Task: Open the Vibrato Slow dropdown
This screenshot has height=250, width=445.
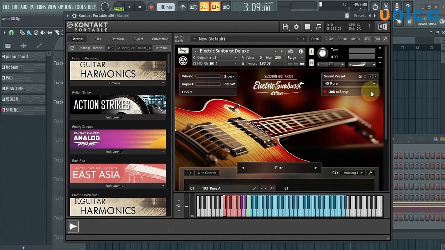Action: point(229,76)
